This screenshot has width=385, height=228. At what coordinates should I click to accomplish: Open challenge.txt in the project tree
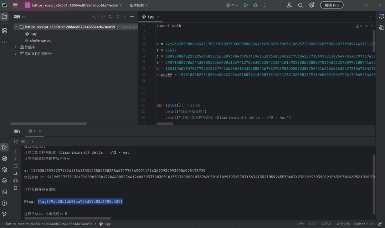[x=40, y=40]
